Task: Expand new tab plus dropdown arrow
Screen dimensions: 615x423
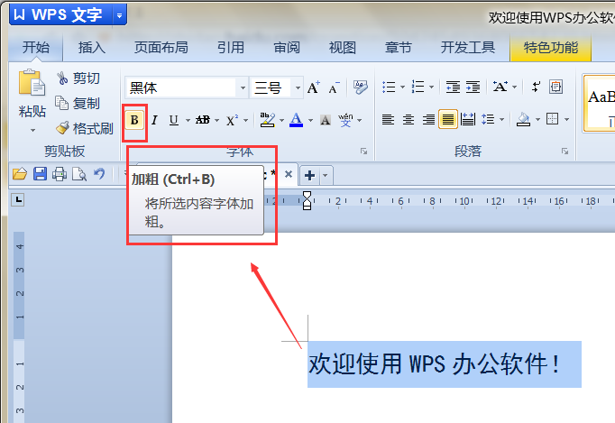Action: pos(326,175)
